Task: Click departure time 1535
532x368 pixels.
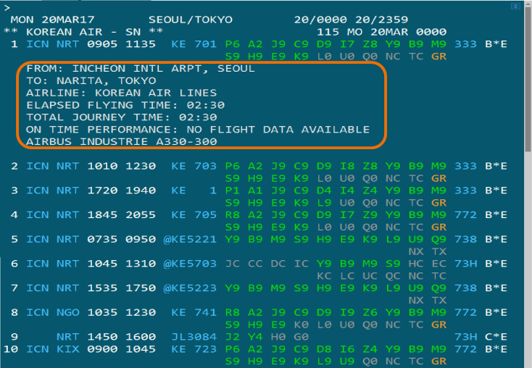Action: pyautogui.click(x=102, y=288)
